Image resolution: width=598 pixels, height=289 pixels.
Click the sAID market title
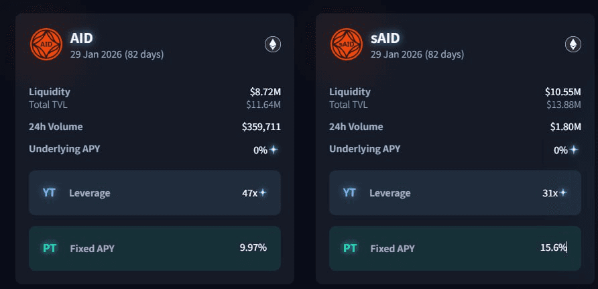(x=385, y=38)
